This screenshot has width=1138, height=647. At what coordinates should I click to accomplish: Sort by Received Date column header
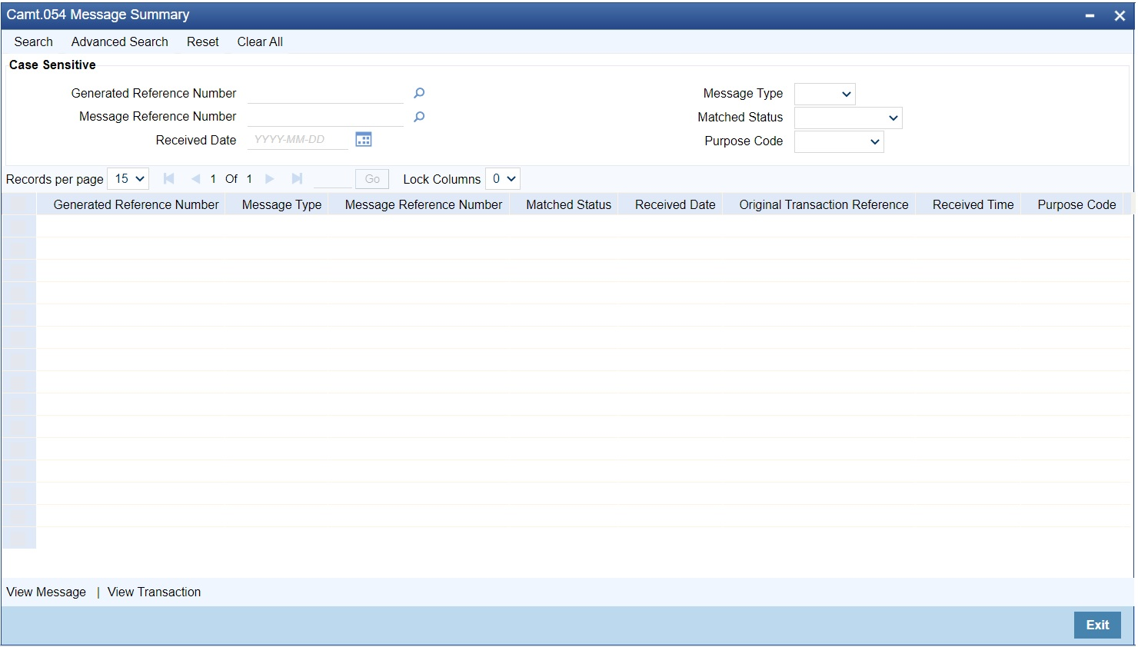coord(675,205)
